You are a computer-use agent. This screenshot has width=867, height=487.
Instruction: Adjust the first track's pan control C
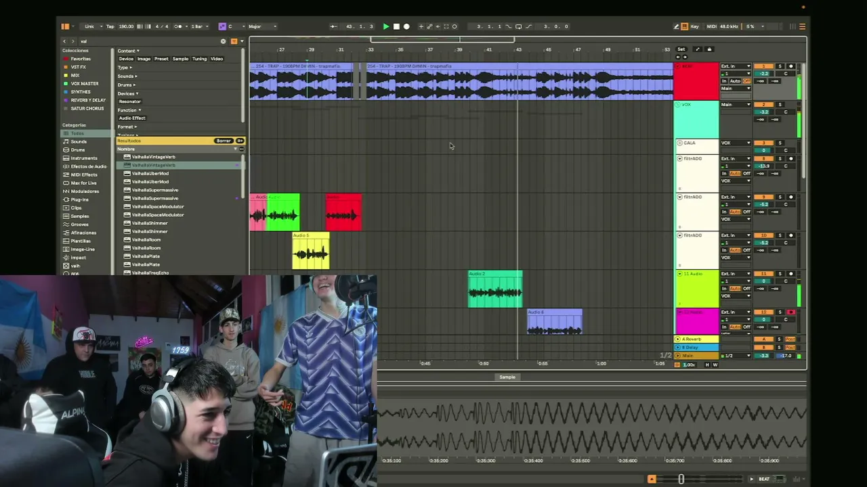(786, 74)
